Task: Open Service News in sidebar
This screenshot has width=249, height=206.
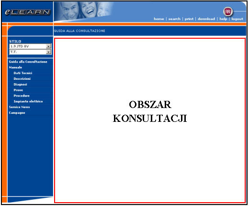Action: [x=19, y=107]
